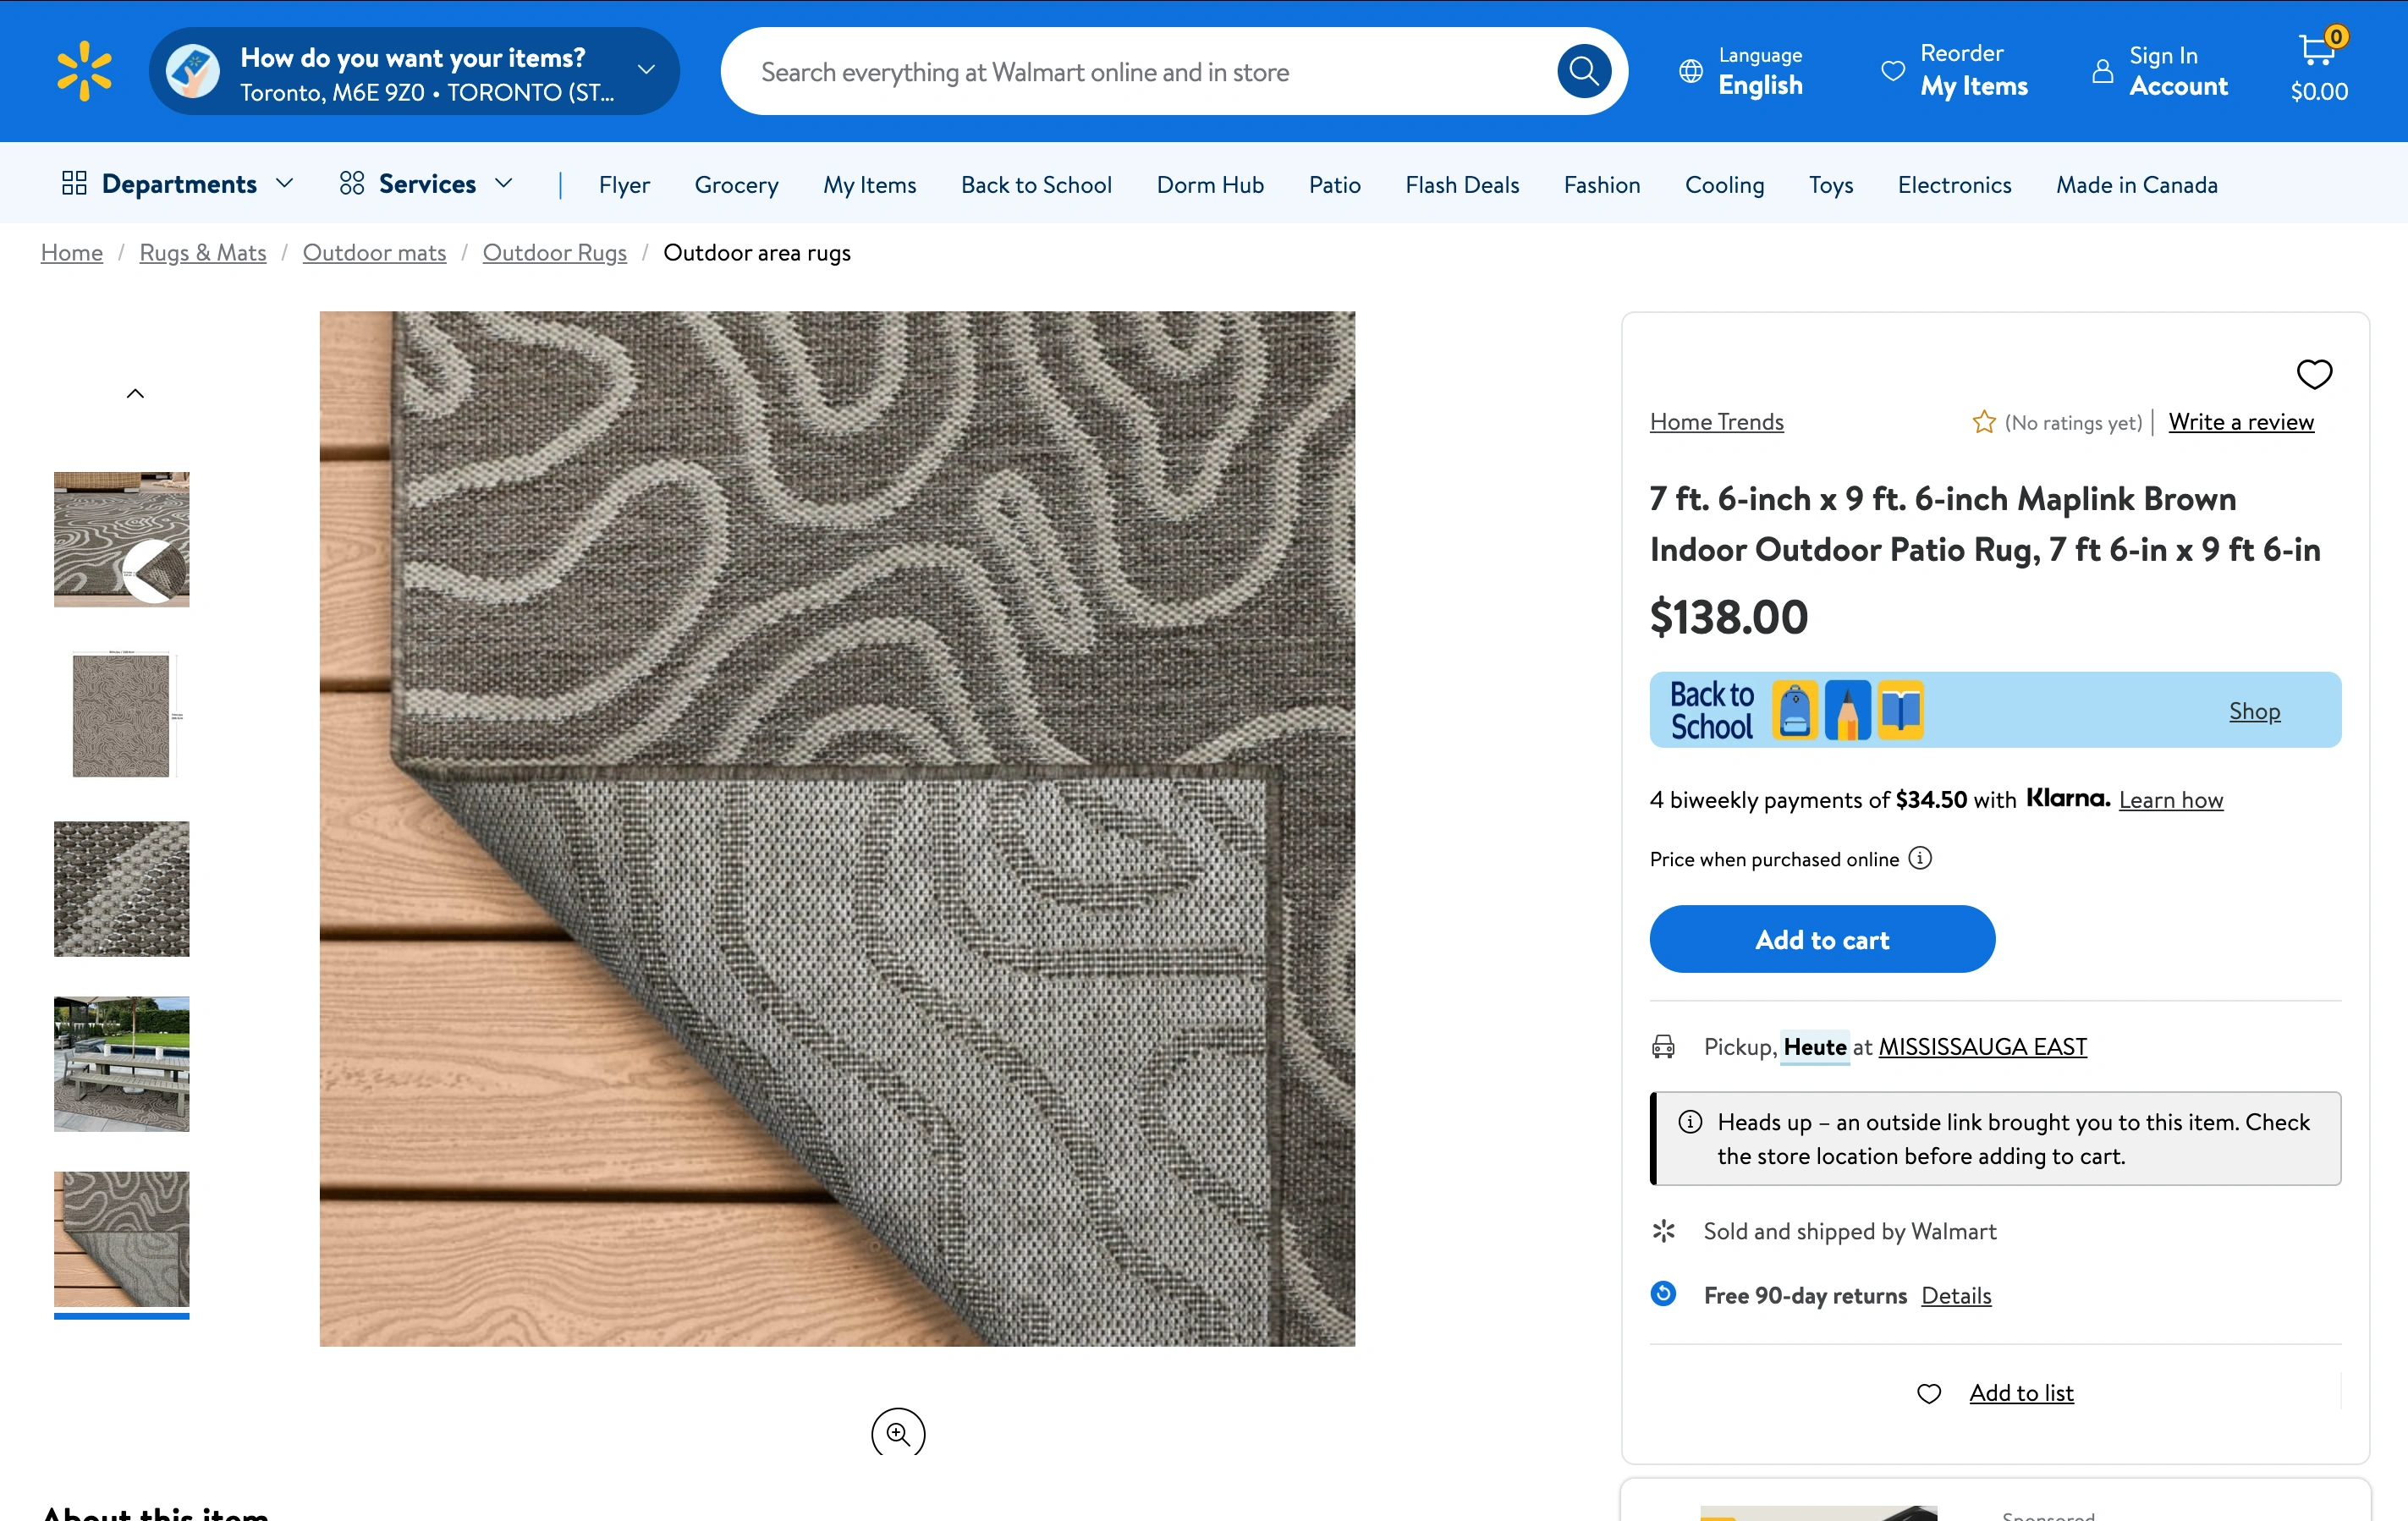Click the heart favorite icon on product card
Viewport: 2408px width, 1521px height.
pyautogui.click(x=2313, y=374)
